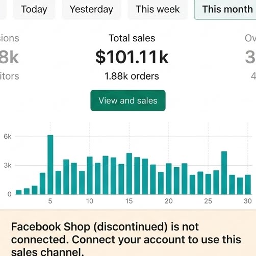256x256 pixels.
Task: Click the bar at day 10
Action: coord(90,175)
